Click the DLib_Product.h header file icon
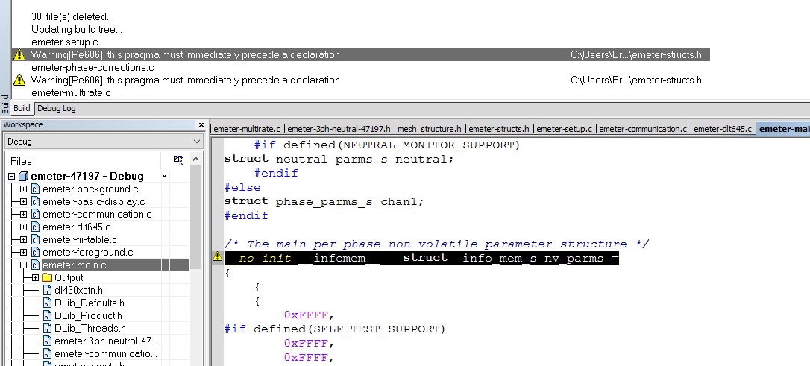 [47, 315]
